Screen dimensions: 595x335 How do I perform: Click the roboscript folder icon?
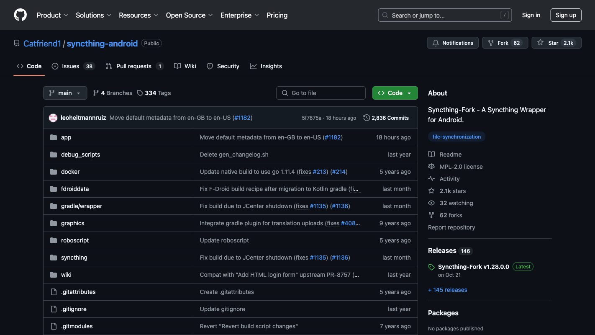point(54,240)
